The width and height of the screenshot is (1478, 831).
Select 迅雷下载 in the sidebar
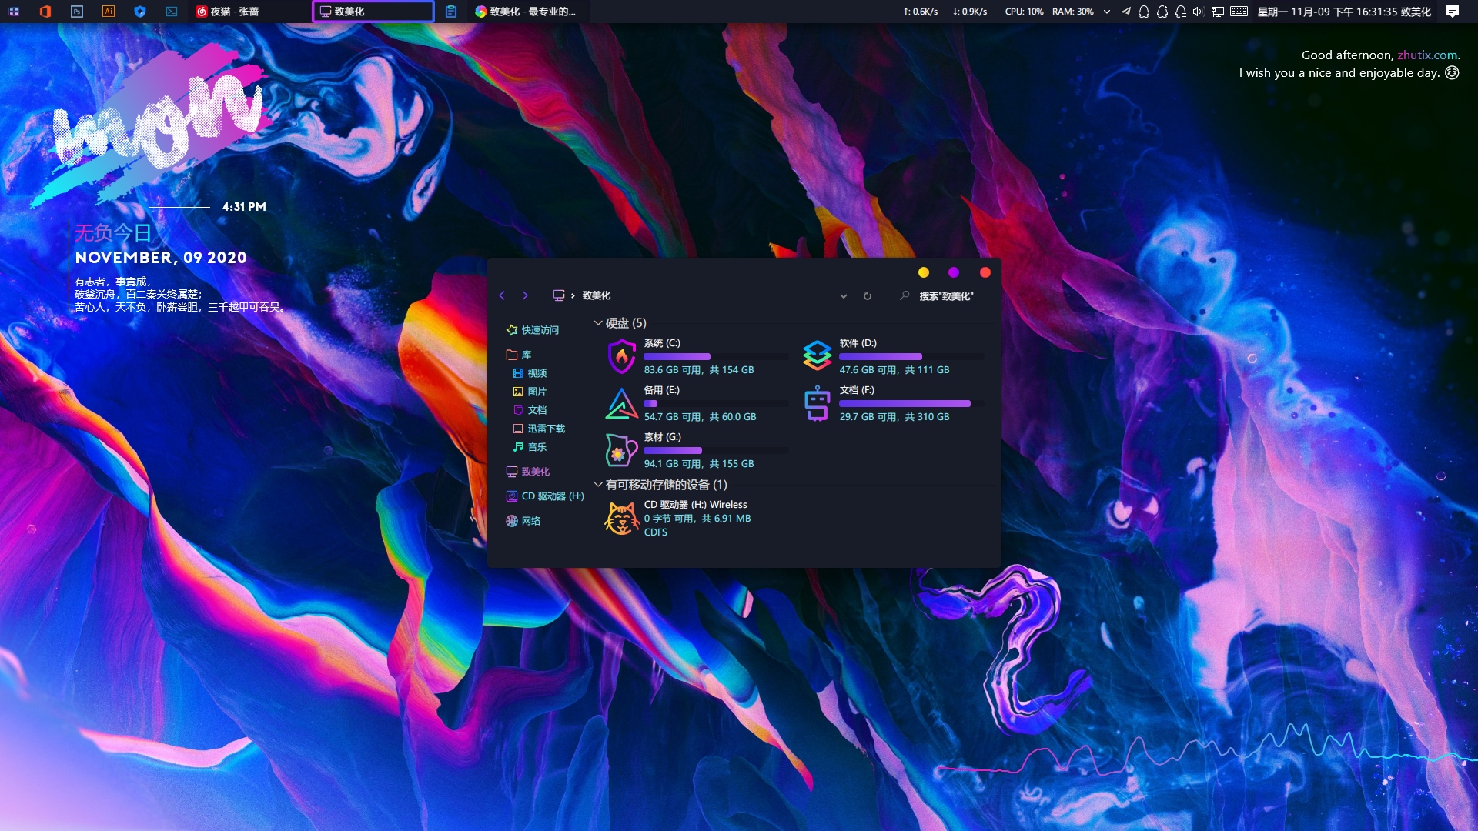pyautogui.click(x=546, y=429)
